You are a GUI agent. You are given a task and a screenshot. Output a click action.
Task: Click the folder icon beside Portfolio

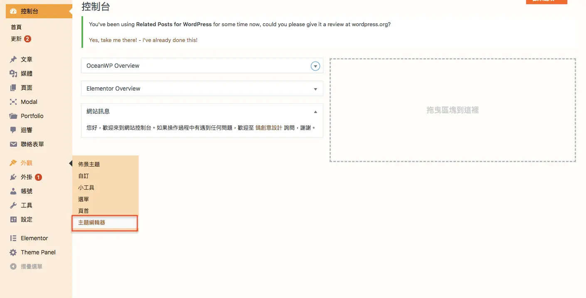[13, 116]
